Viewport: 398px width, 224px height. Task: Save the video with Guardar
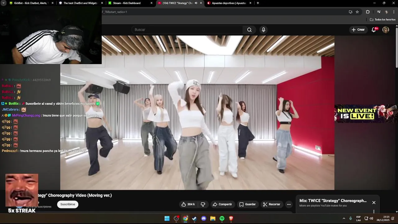click(248, 204)
